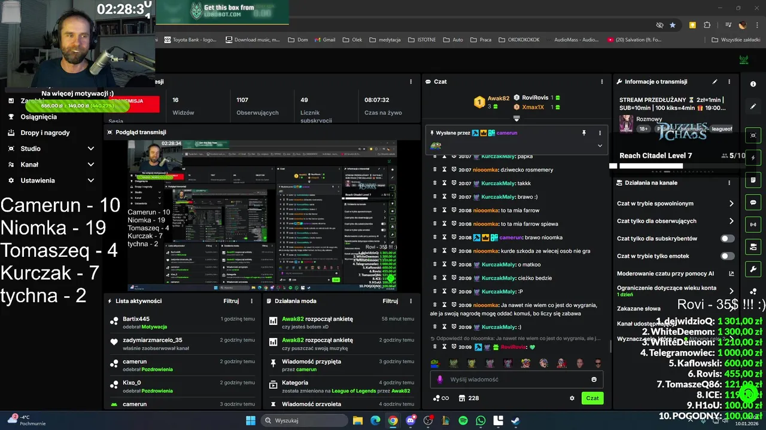Open Osiągnięcia in the left sidebar
Viewport: 766px width, 430px height.
click(x=38, y=117)
